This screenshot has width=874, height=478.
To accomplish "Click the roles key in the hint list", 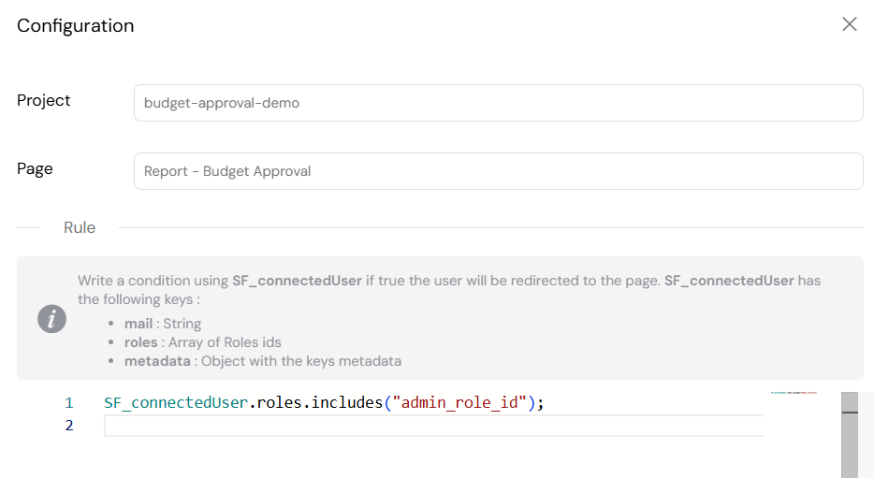I will click(140, 342).
